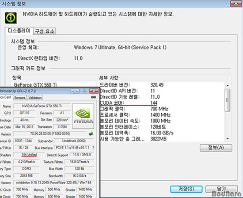Click memory interface value 128비트

click(158, 127)
